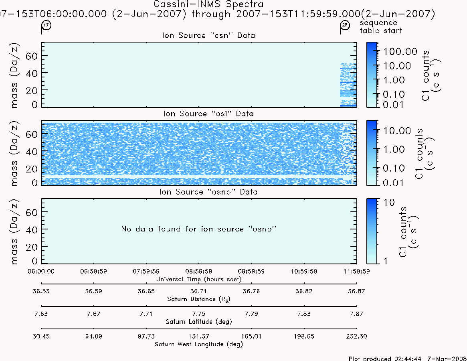Click the Saturn Distance value 36.71
This screenshot has width=467, height=361.
pos(199,291)
